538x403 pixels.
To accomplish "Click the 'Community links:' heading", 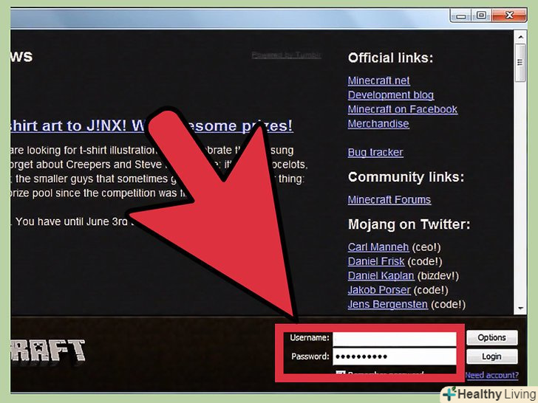I will [406, 177].
